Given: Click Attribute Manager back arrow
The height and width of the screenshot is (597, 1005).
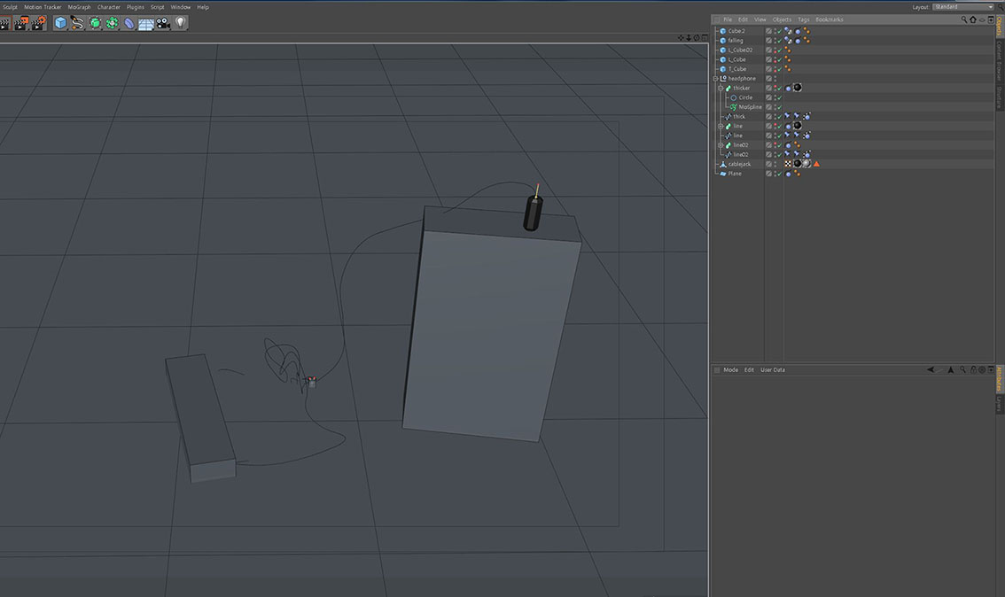Looking at the screenshot, I should coord(931,369).
